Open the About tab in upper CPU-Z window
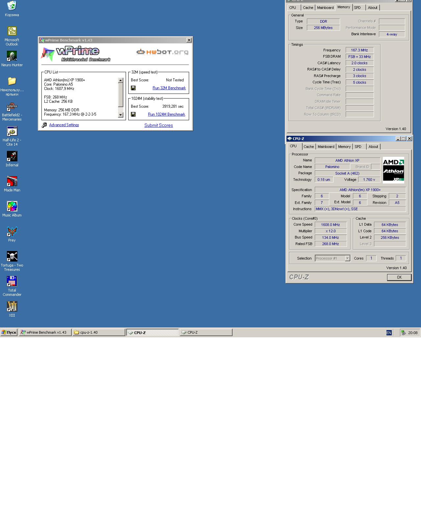 (x=373, y=8)
